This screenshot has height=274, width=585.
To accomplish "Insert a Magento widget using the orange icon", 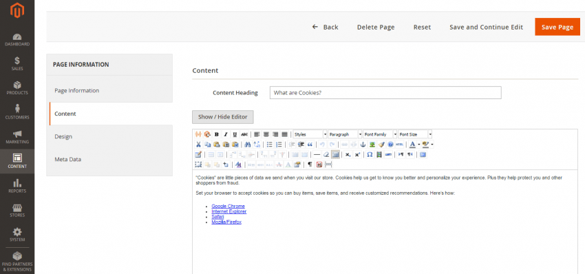I will 207,134.
